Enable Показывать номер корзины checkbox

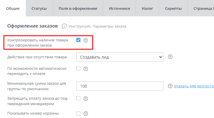pos(78,113)
